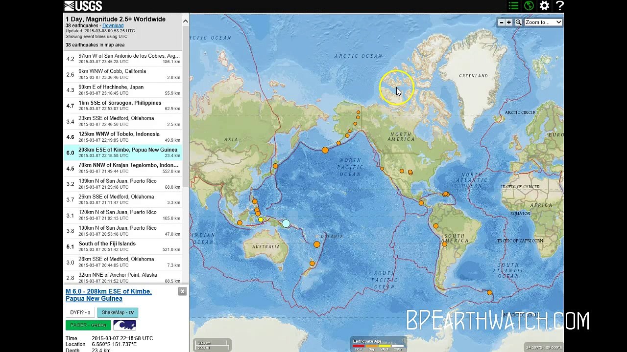The width and height of the screenshot is (627, 352).
Task: Click the Week yellow legend swatch
Action: coord(385,346)
